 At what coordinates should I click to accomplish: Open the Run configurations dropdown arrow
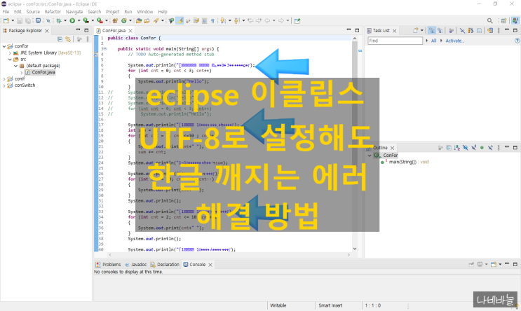pyautogui.click(x=79, y=20)
